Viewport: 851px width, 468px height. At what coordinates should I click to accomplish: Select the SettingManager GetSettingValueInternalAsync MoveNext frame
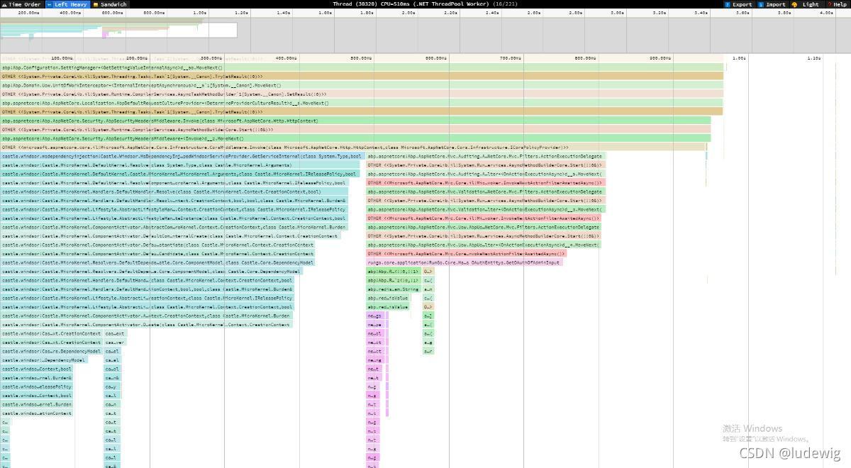pos(362,67)
